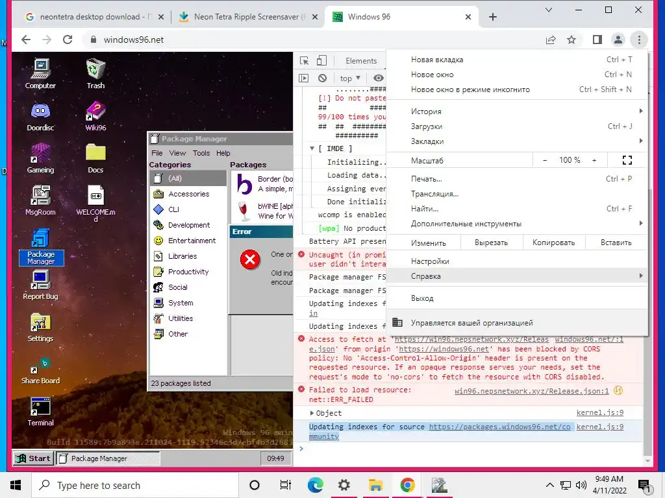665x498 pixels.
Task: Open Настройки from the Chrome menu
Action: [x=516, y=261]
